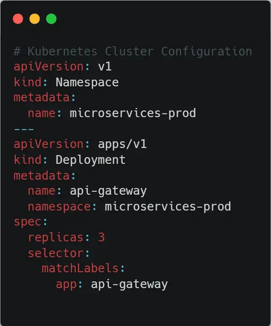
Task: Click 'microservices-prod' on the namespace line
Action: pos(168,207)
